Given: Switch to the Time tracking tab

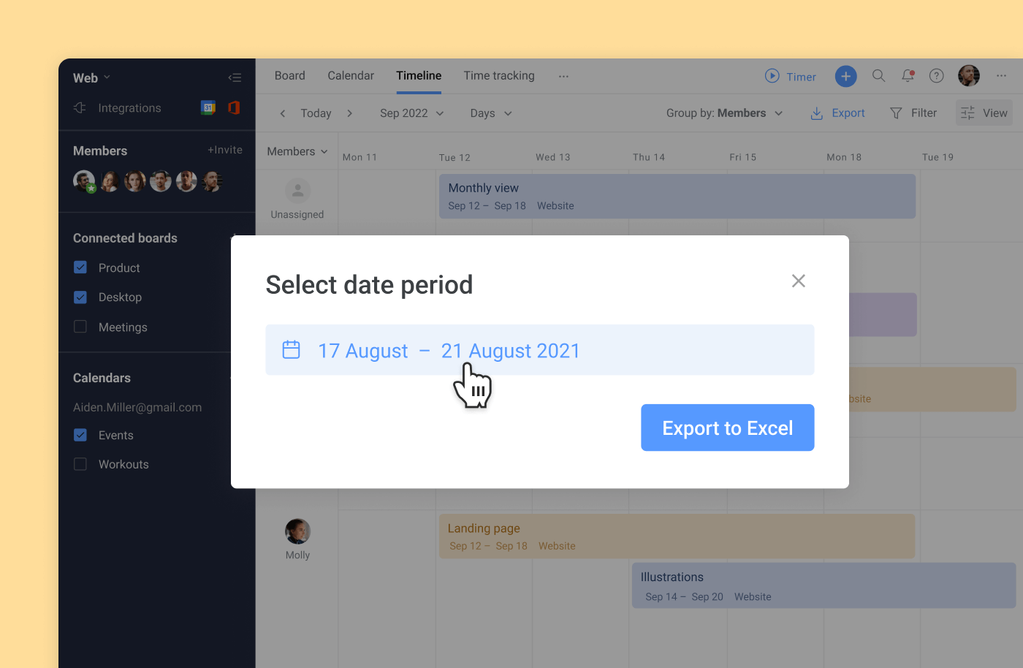Looking at the screenshot, I should click(499, 75).
